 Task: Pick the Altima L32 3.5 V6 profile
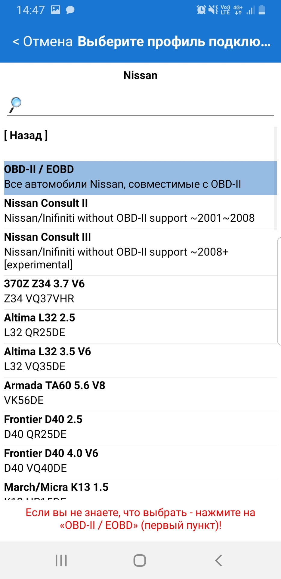pyautogui.click(x=140, y=359)
